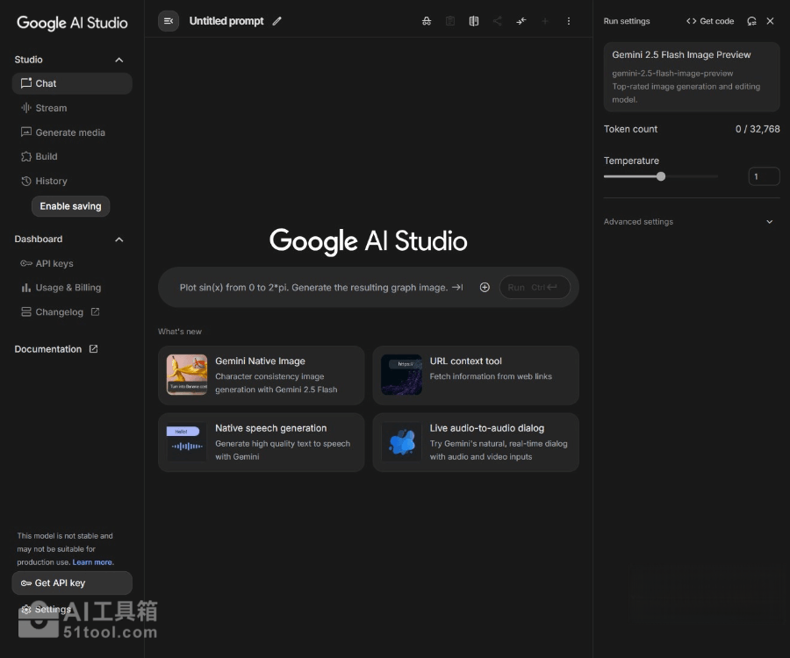Collapse the Studio sidebar section
This screenshot has width=790, height=658.
[x=119, y=60]
